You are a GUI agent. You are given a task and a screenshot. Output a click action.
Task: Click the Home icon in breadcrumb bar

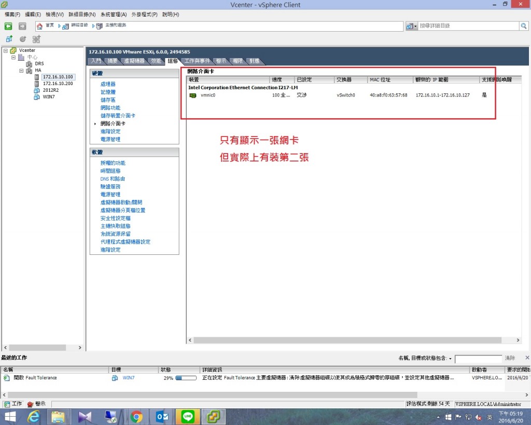click(x=39, y=26)
